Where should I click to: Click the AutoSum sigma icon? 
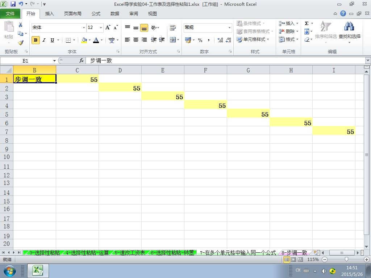pyautogui.click(x=307, y=23)
